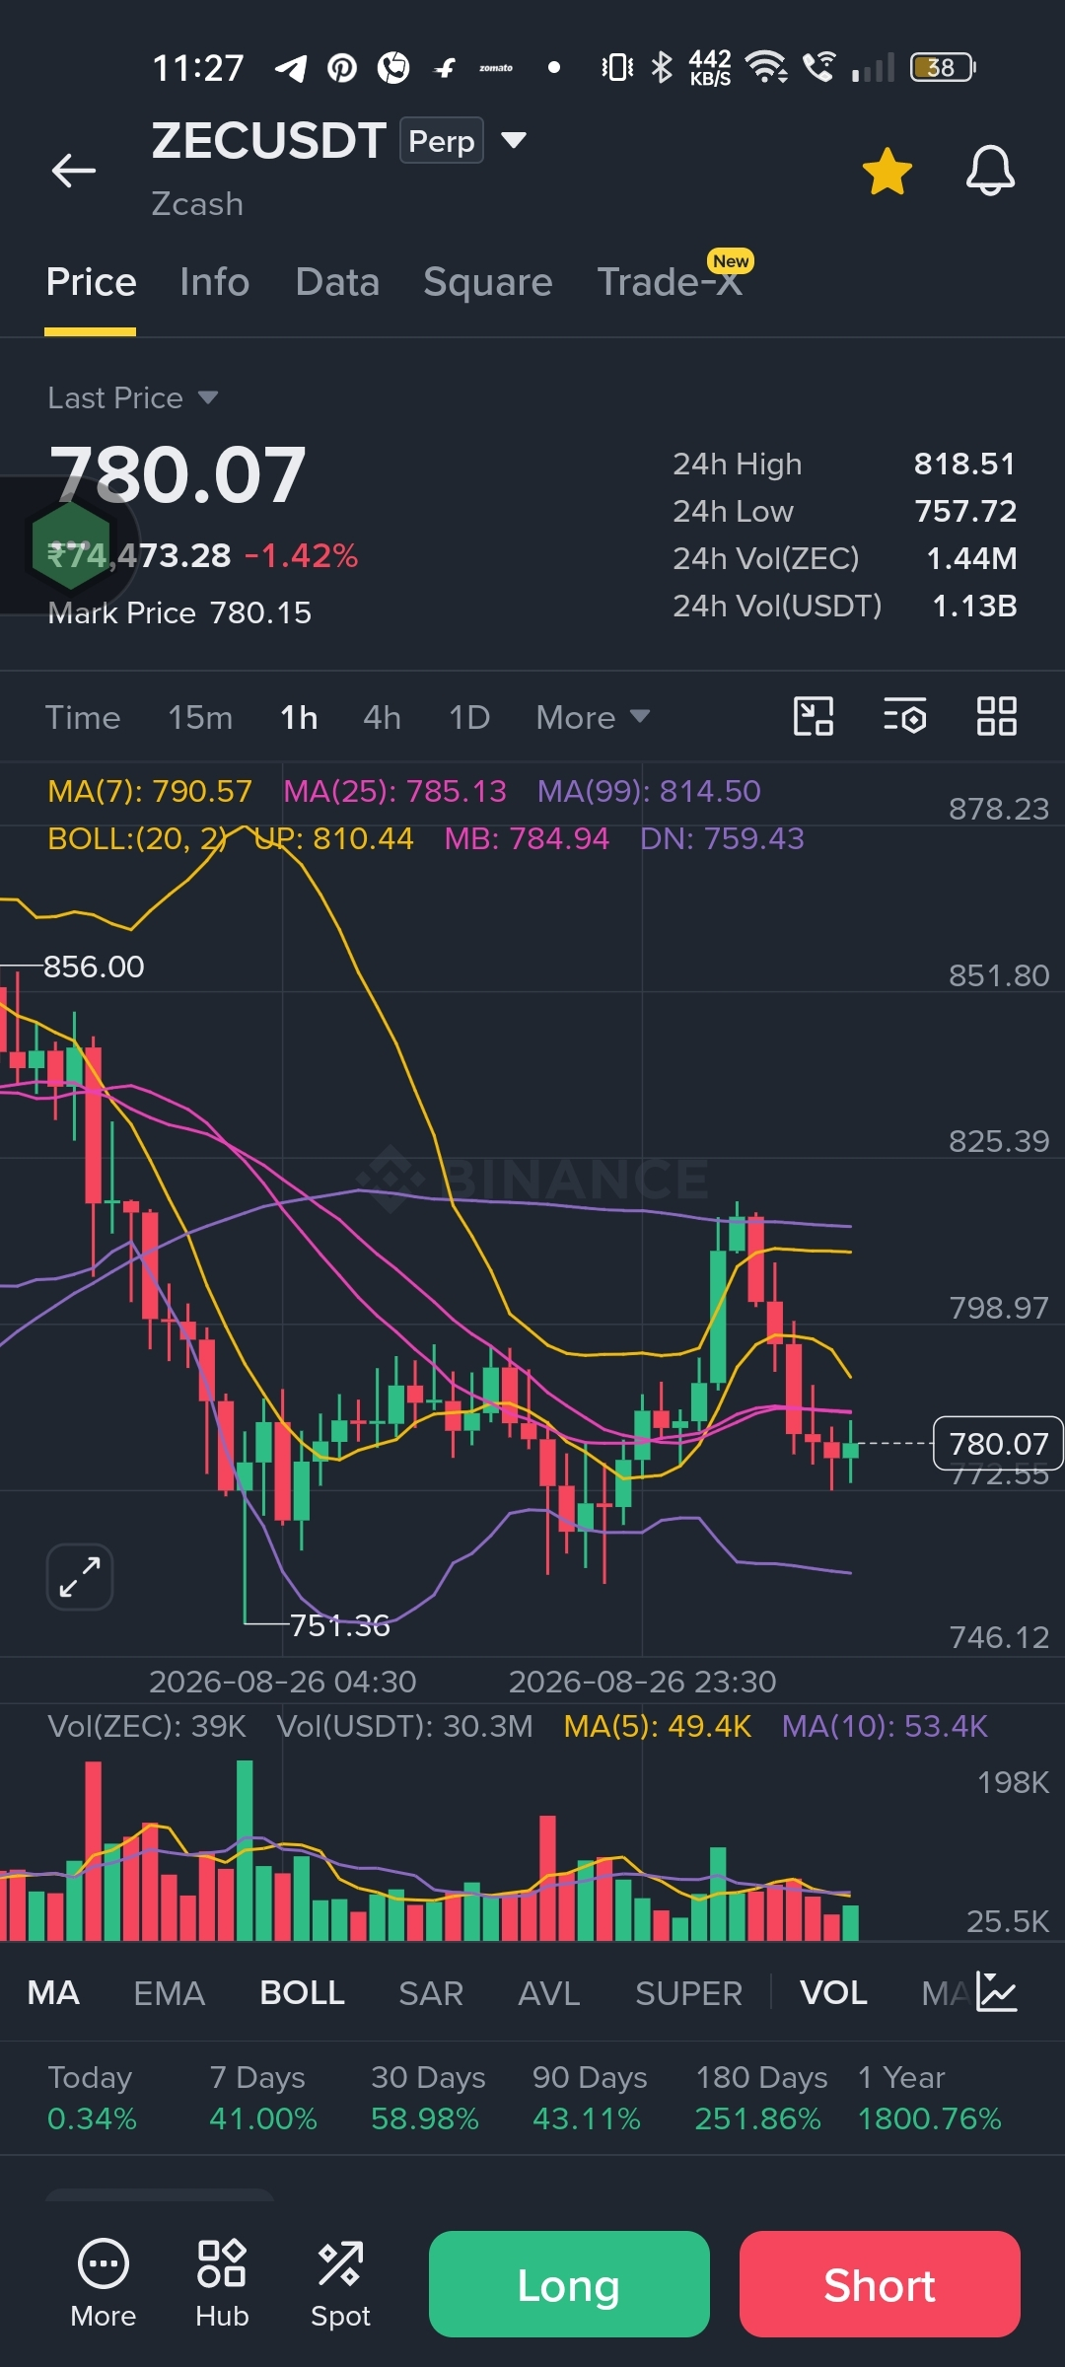Tap the red Short button
The height and width of the screenshot is (2367, 1065).
coord(880,2284)
